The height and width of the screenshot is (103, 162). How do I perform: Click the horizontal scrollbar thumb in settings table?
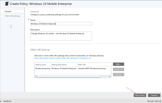coord(69,77)
